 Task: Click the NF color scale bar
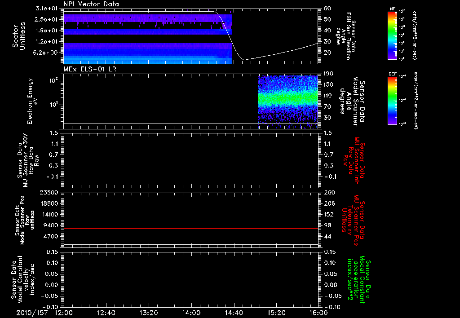click(392, 35)
